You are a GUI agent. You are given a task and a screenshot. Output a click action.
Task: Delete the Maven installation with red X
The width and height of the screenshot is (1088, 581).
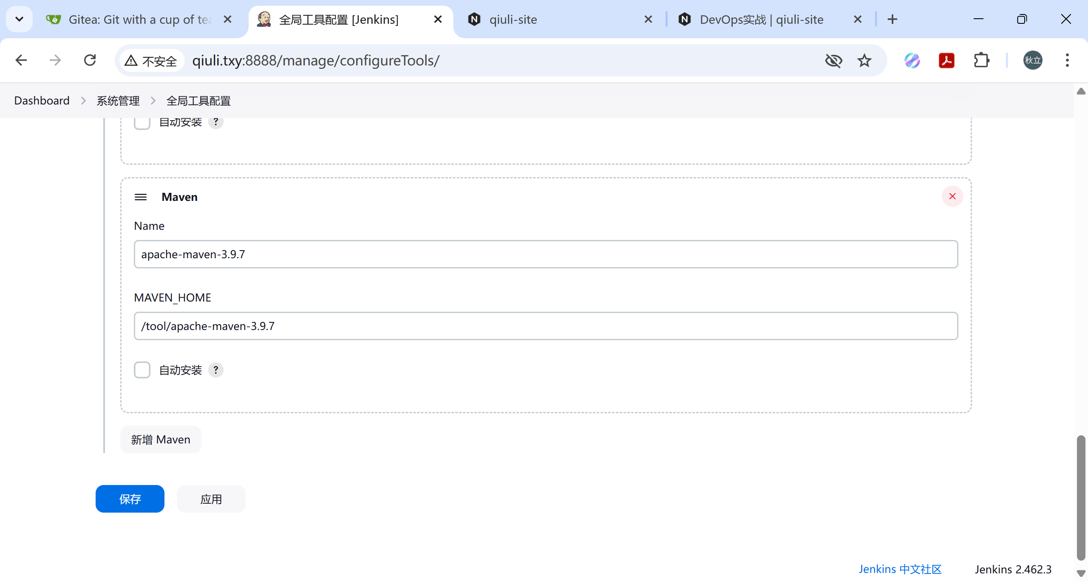click(952, 196)
